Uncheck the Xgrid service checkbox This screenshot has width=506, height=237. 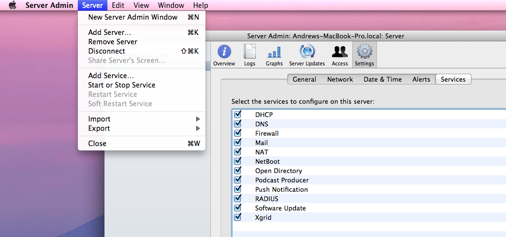238,217
